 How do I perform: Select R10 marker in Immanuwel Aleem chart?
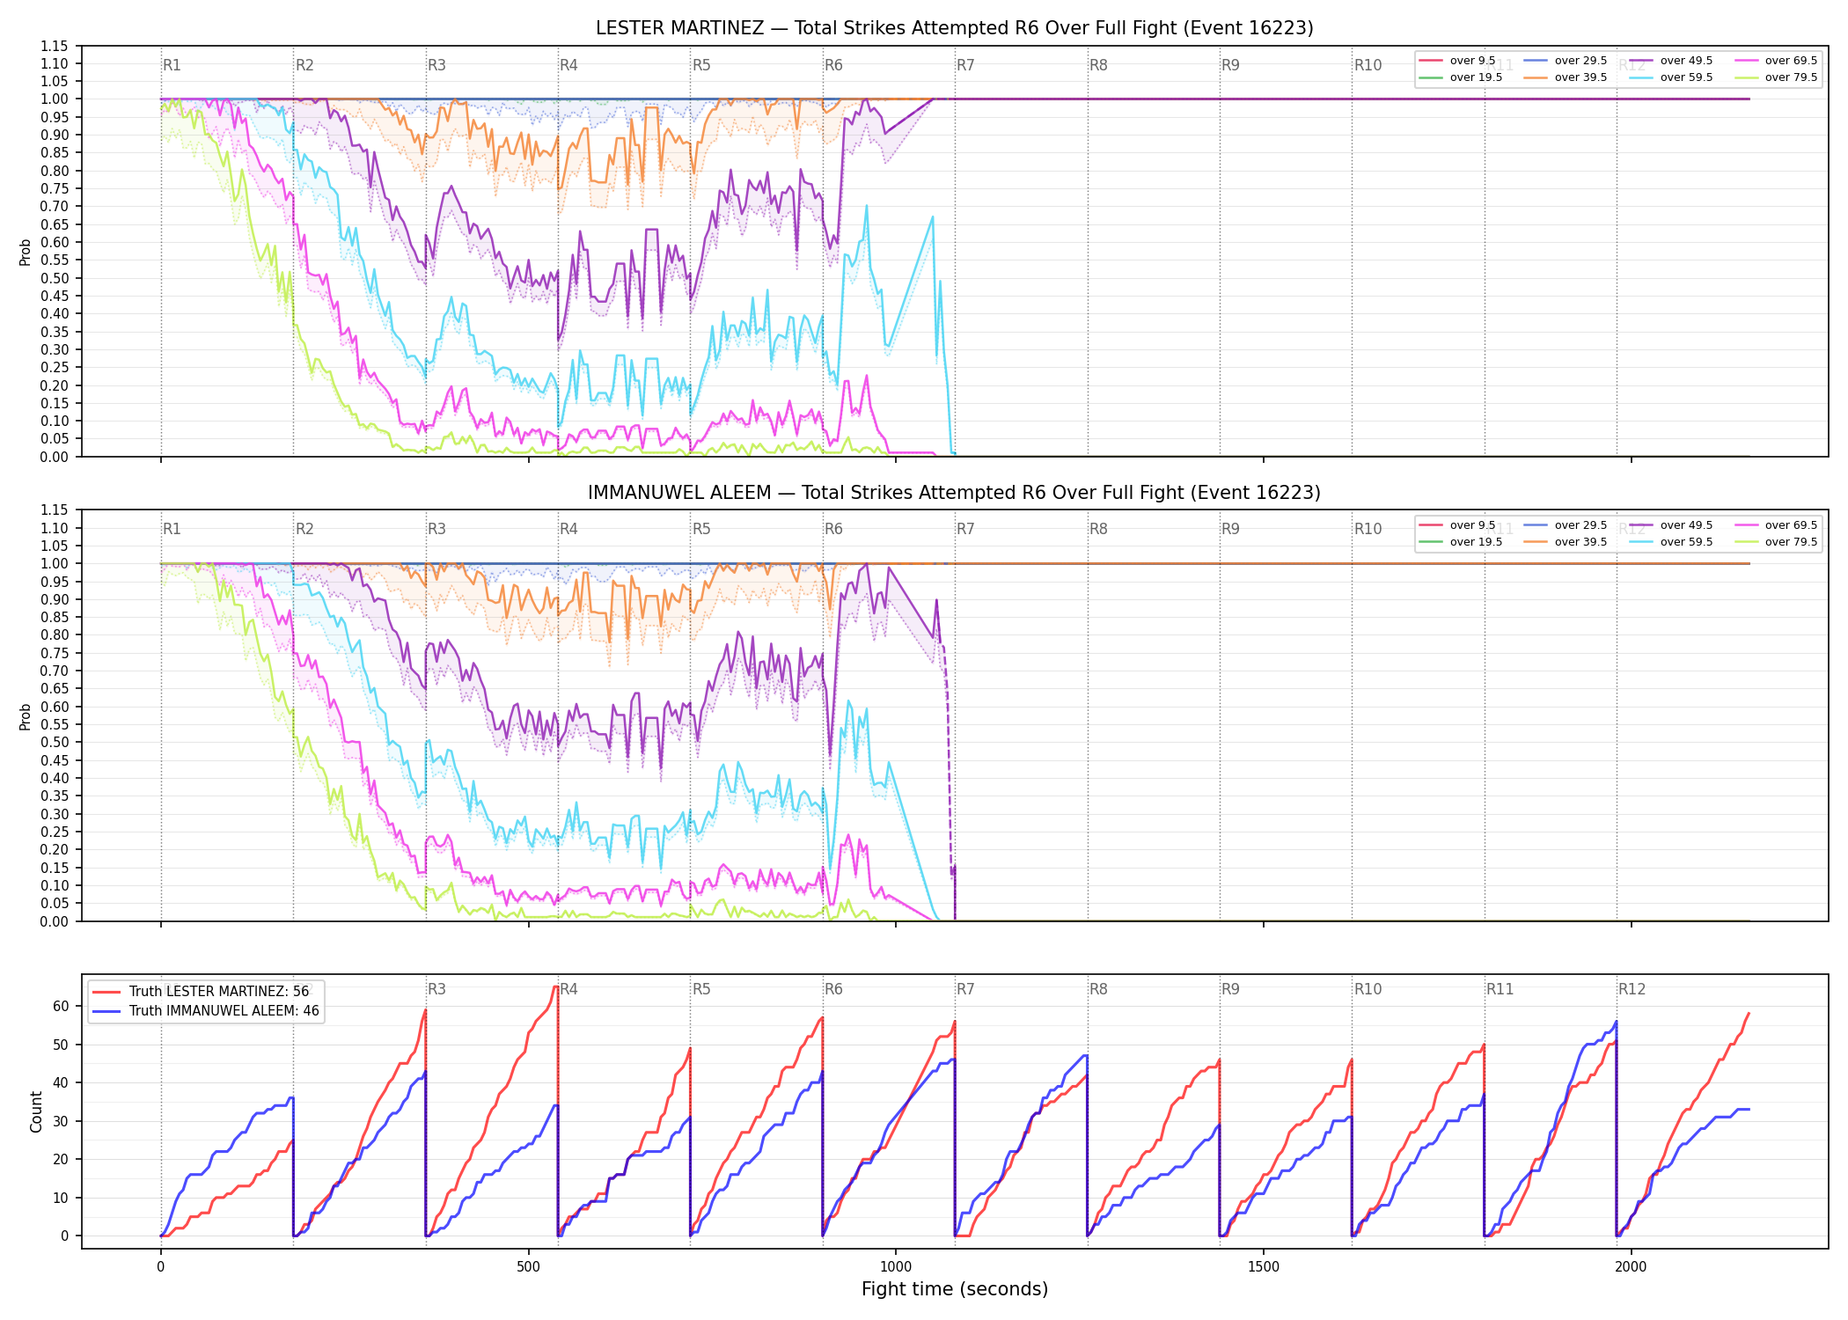pos(1368,529)
